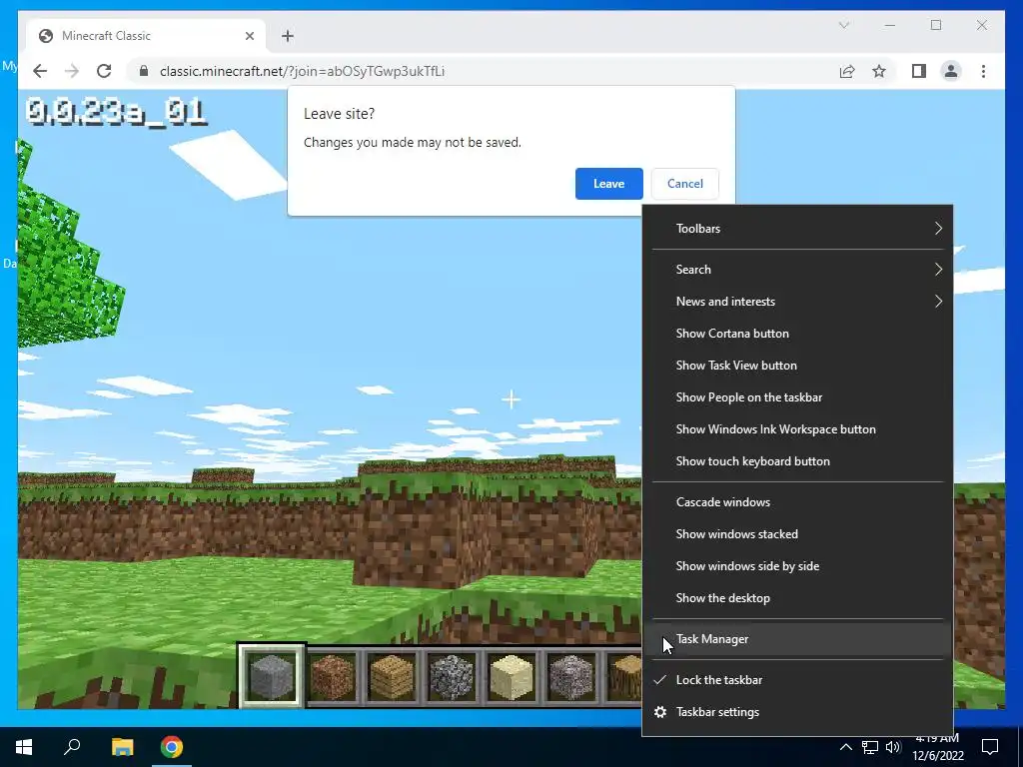The image size is (1023, 767).
Task: Expand the News and interests submenu
Action: 798,302
